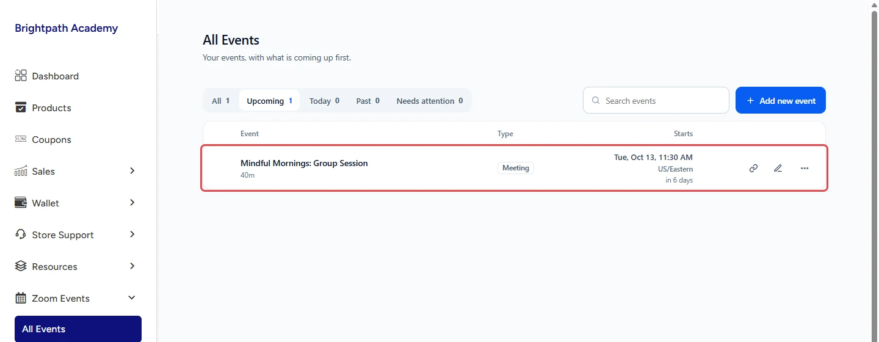This screenshot has height=342, width=879.
Task: Open the Past events tab
Action: [368, 101]
